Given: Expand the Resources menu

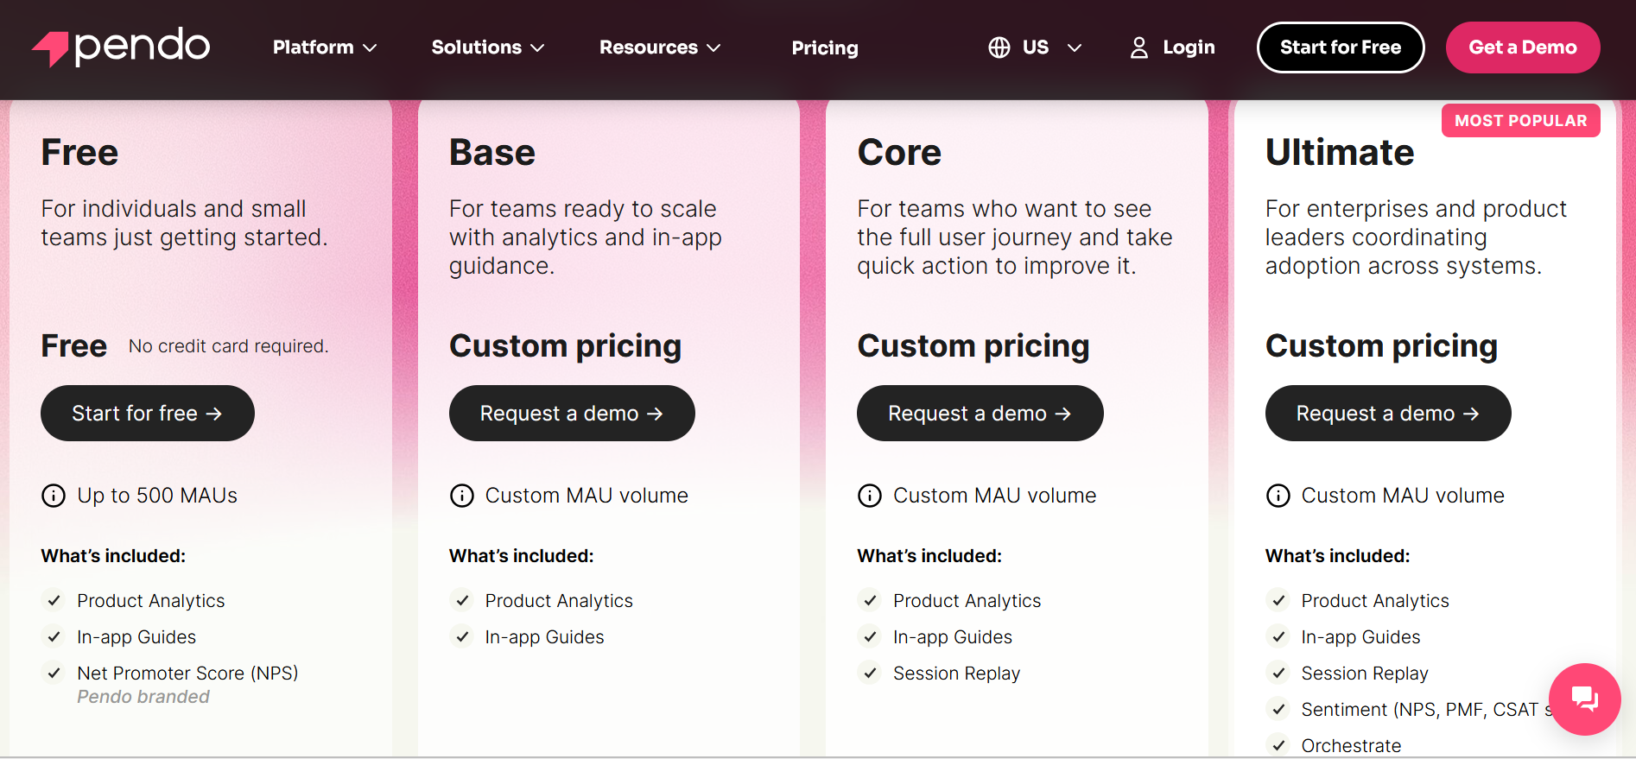Looking at the screenshot, I should click(x=660, y=47).
